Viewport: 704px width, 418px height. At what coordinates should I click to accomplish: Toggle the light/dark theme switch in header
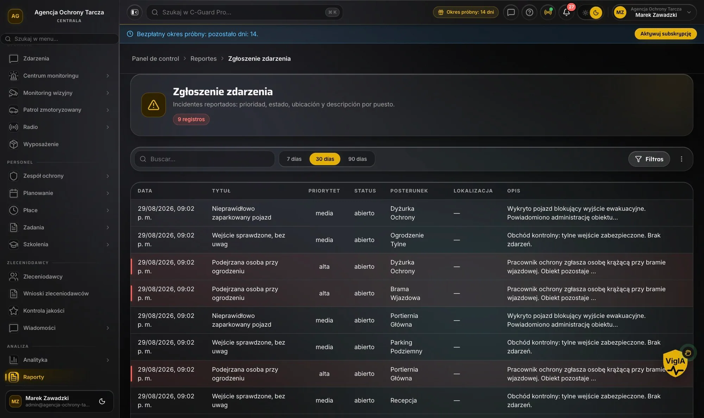[591, 13]
